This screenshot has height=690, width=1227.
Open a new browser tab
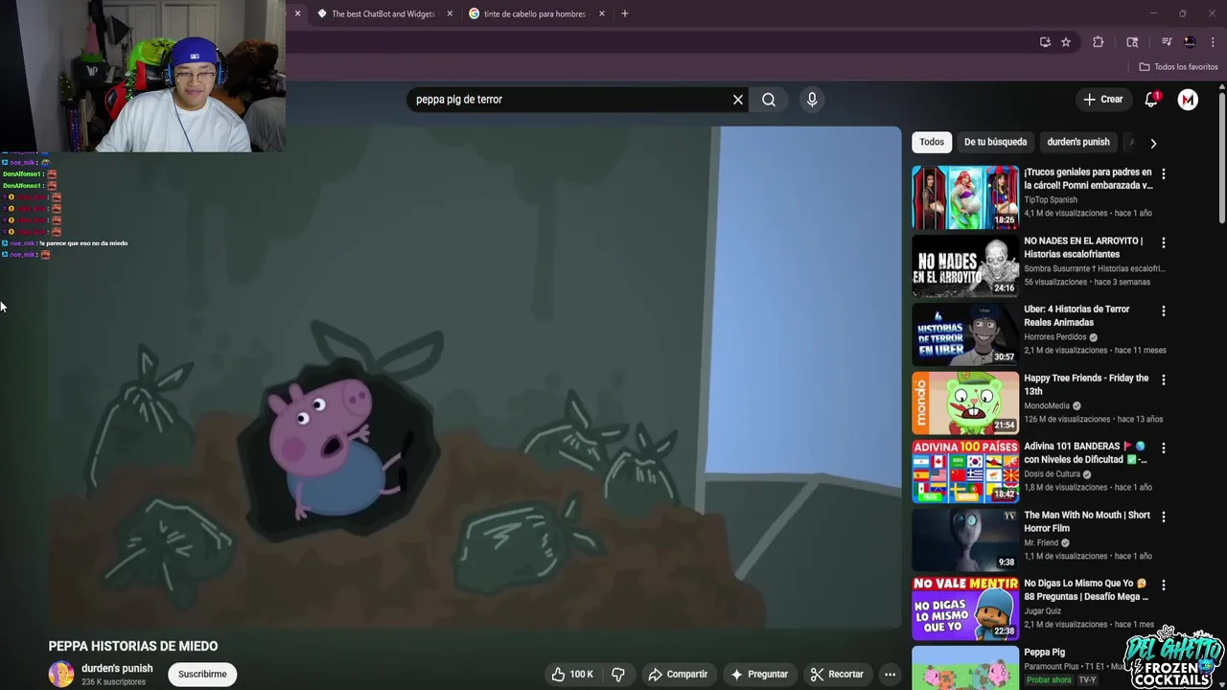tap(625, 13)
